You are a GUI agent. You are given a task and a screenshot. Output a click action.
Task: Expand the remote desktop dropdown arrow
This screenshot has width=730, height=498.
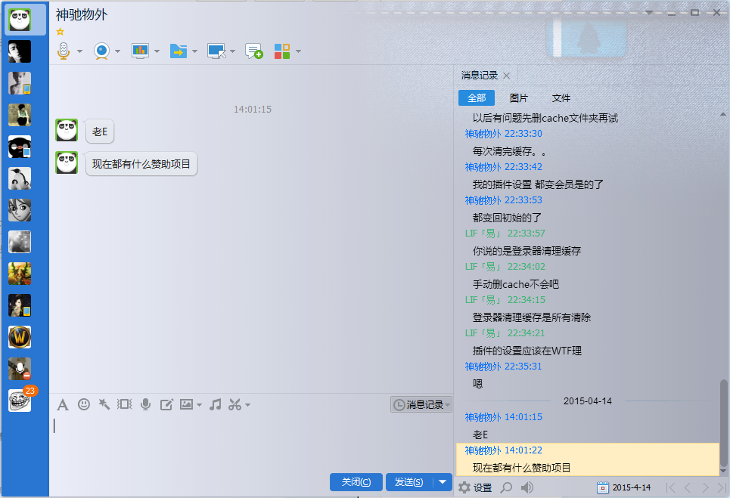click(x=232, y=51)
